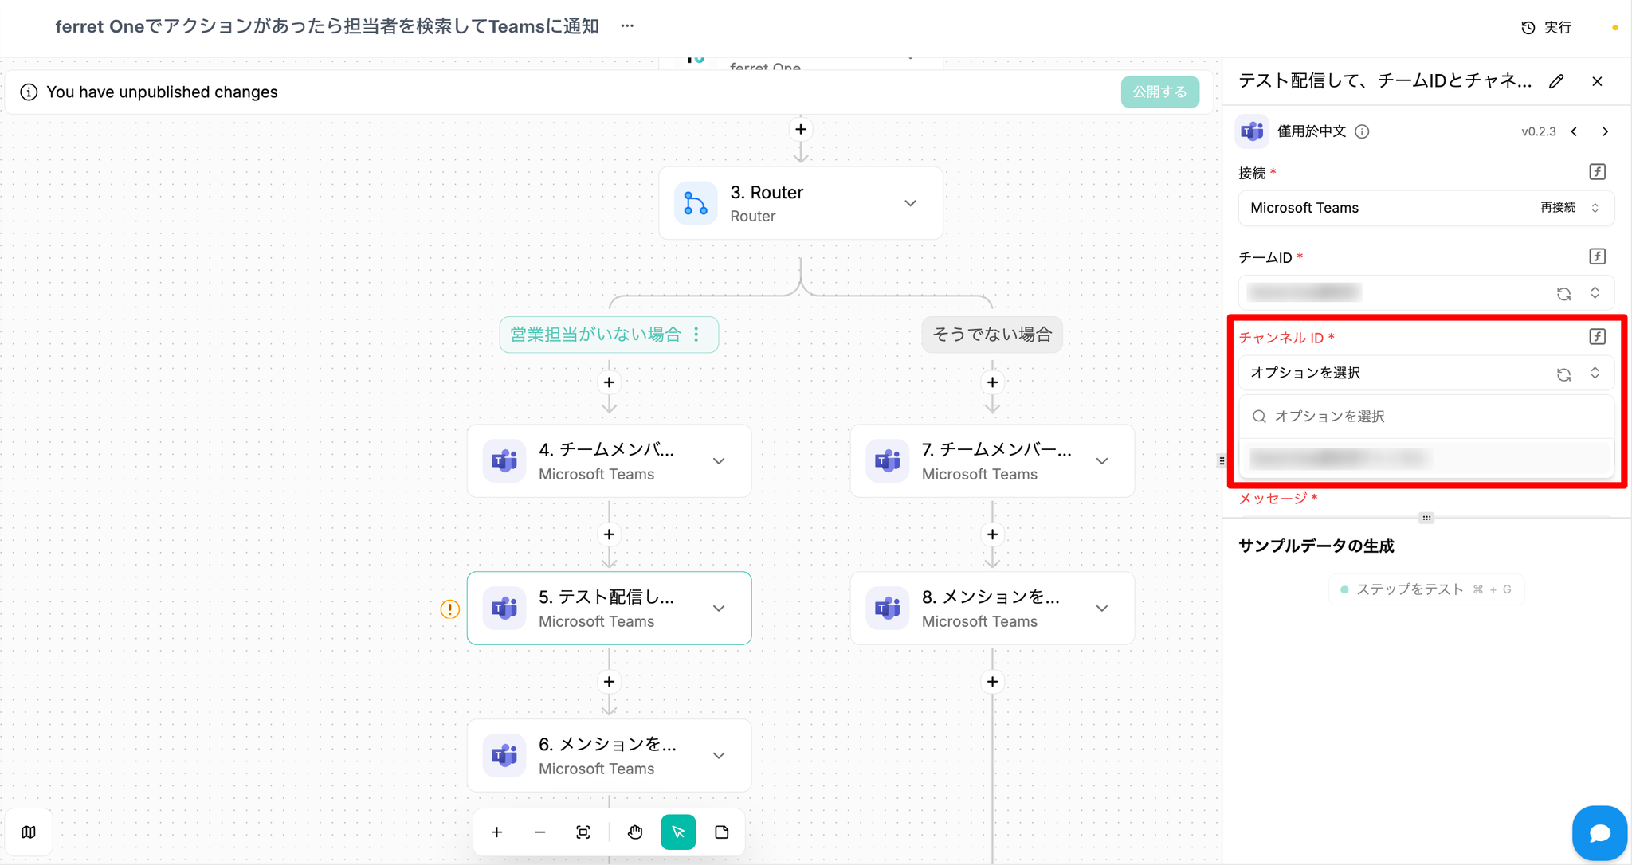Open 営業担当がいない場合 branch options menu
1632x865 pixels.
pyautogui.click(x=696, y=335)
